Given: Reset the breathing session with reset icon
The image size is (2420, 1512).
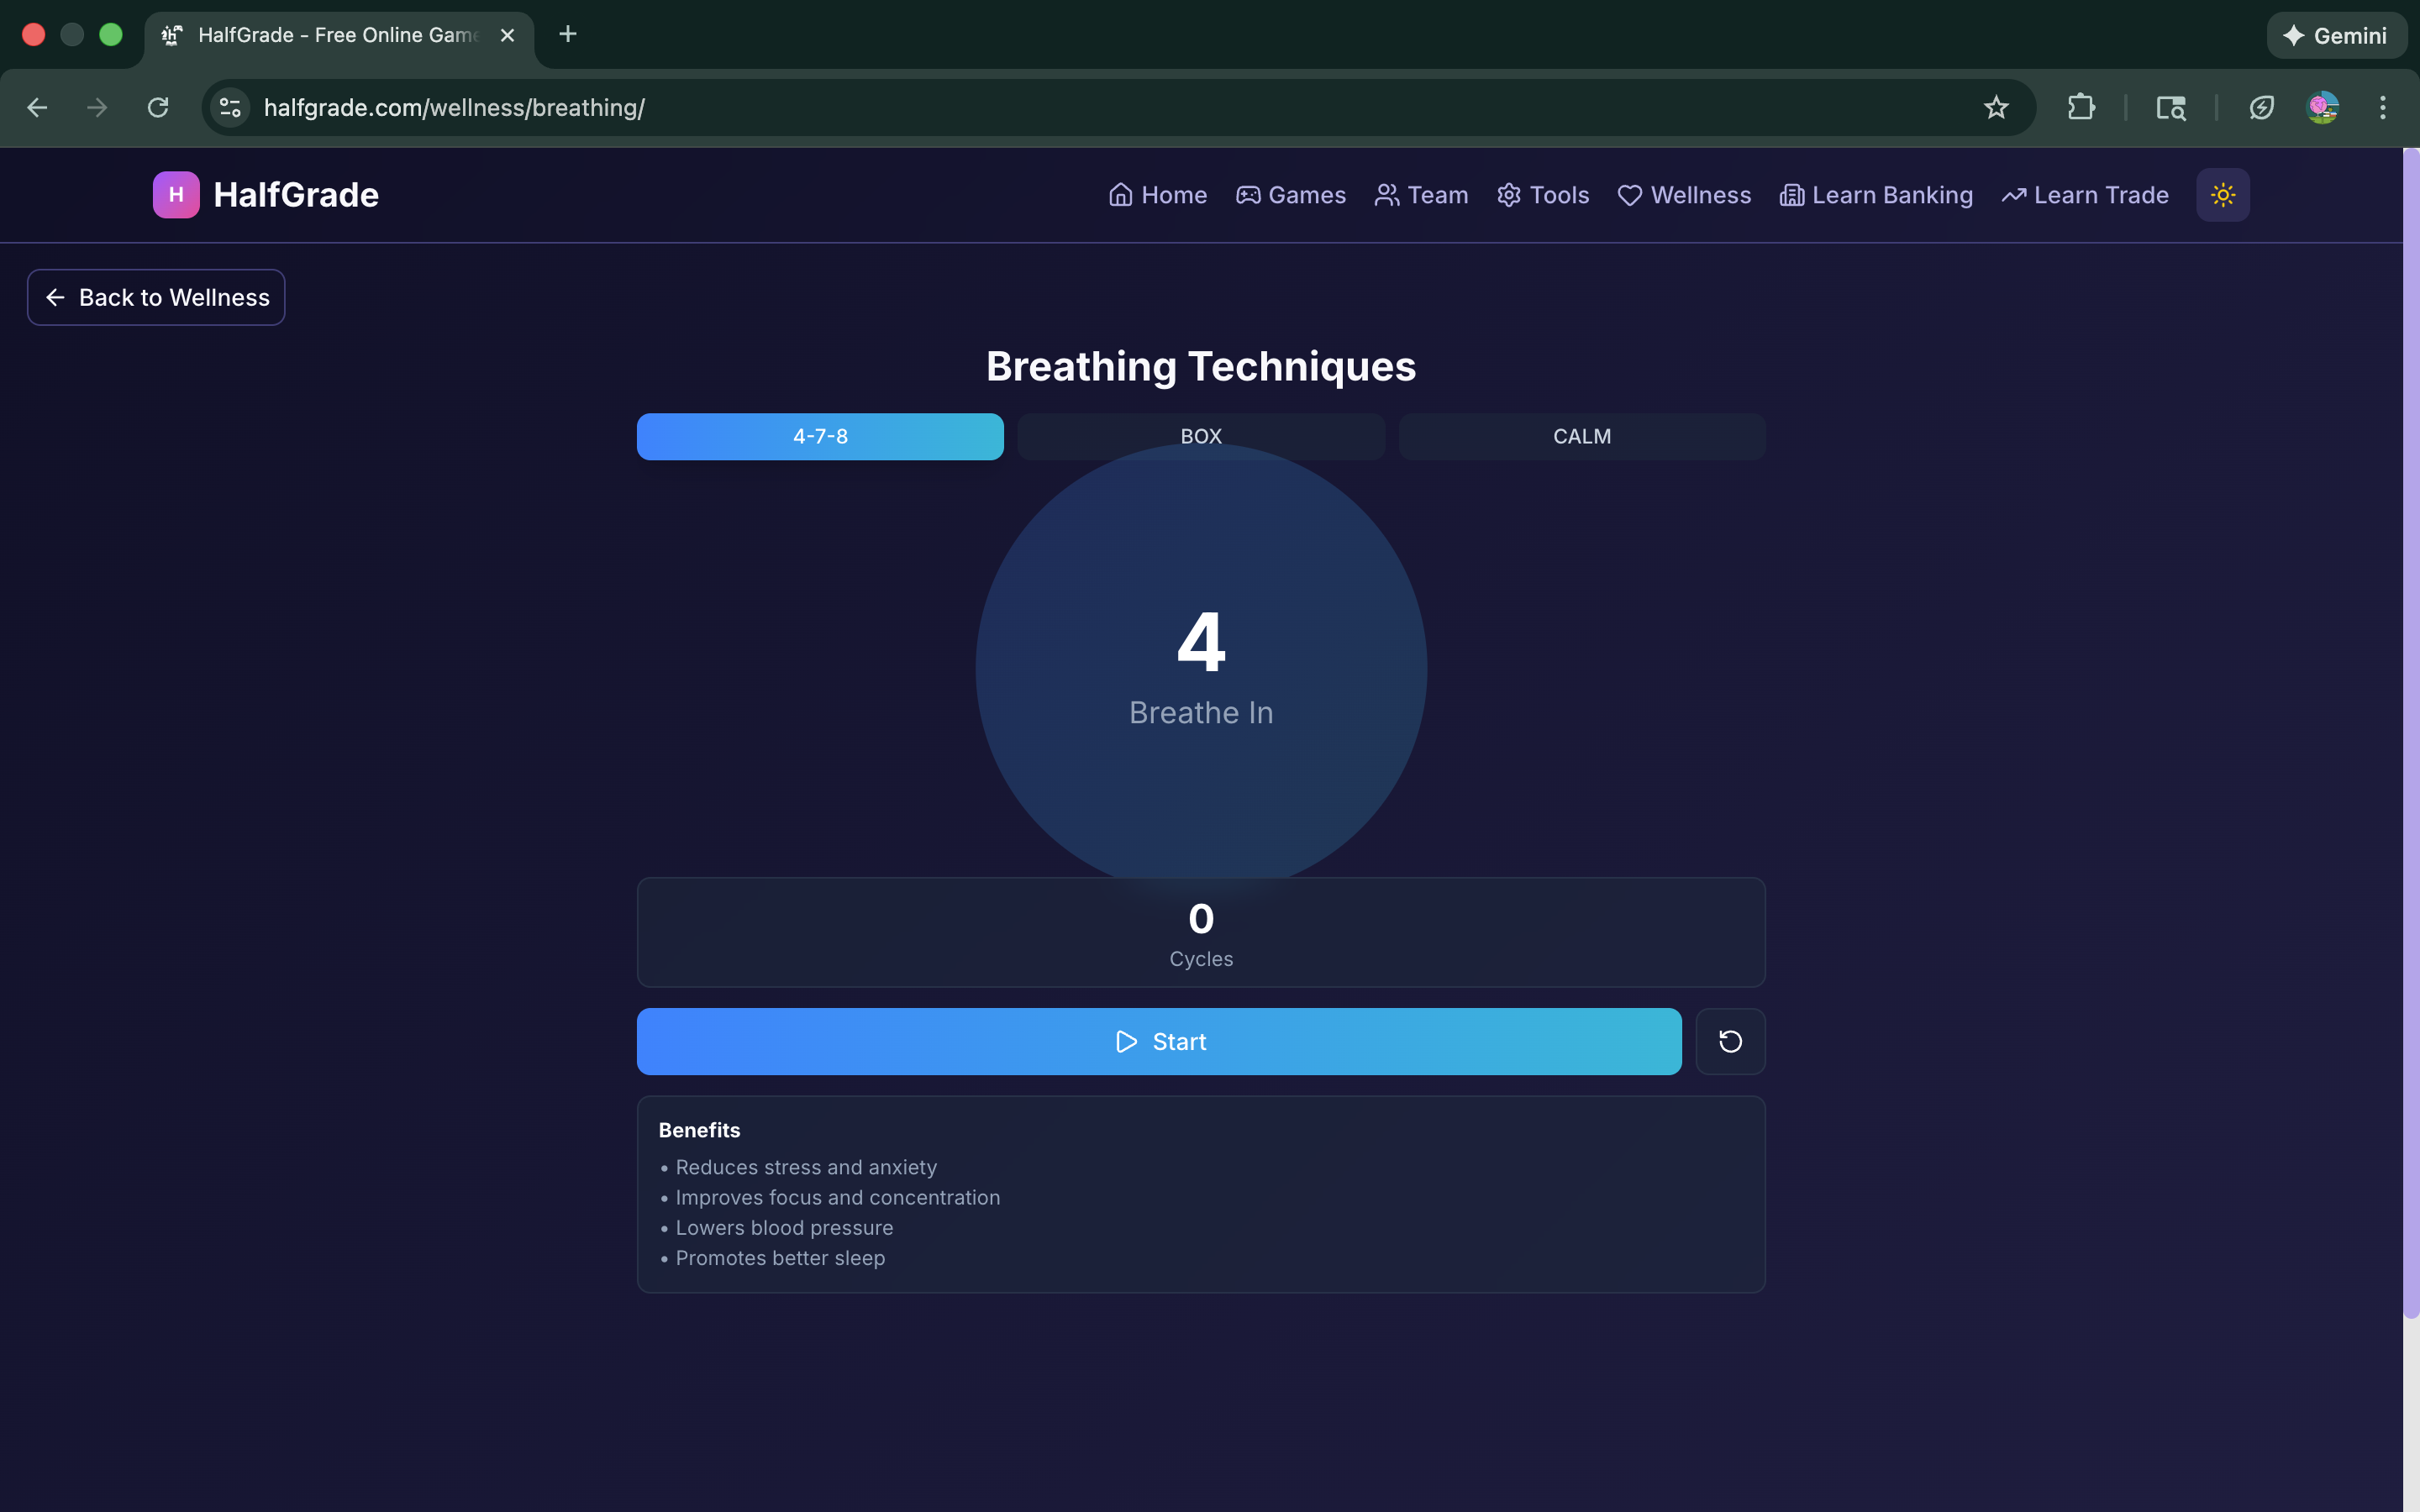Looking at the screenshot, I should pyautogui.click(x=1730, y=1041).
